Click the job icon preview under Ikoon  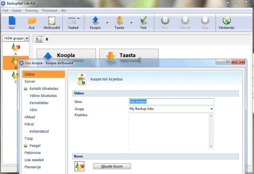click(79, 166)
